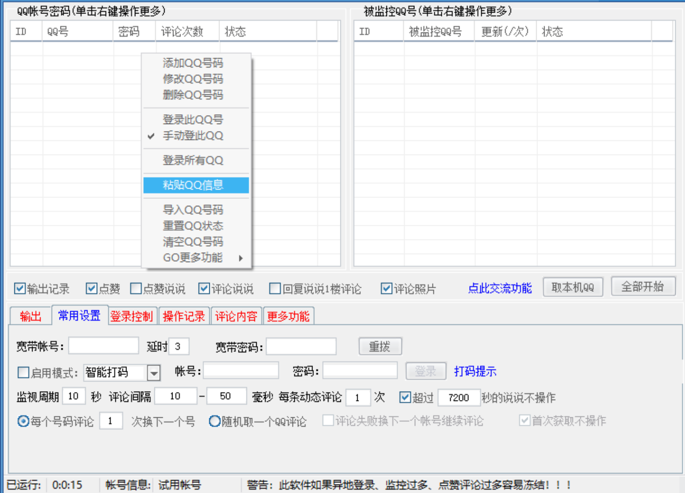Open 更多功能 tab
The image size is (685, 493).
pyautogui.click(x=288, y=316)
